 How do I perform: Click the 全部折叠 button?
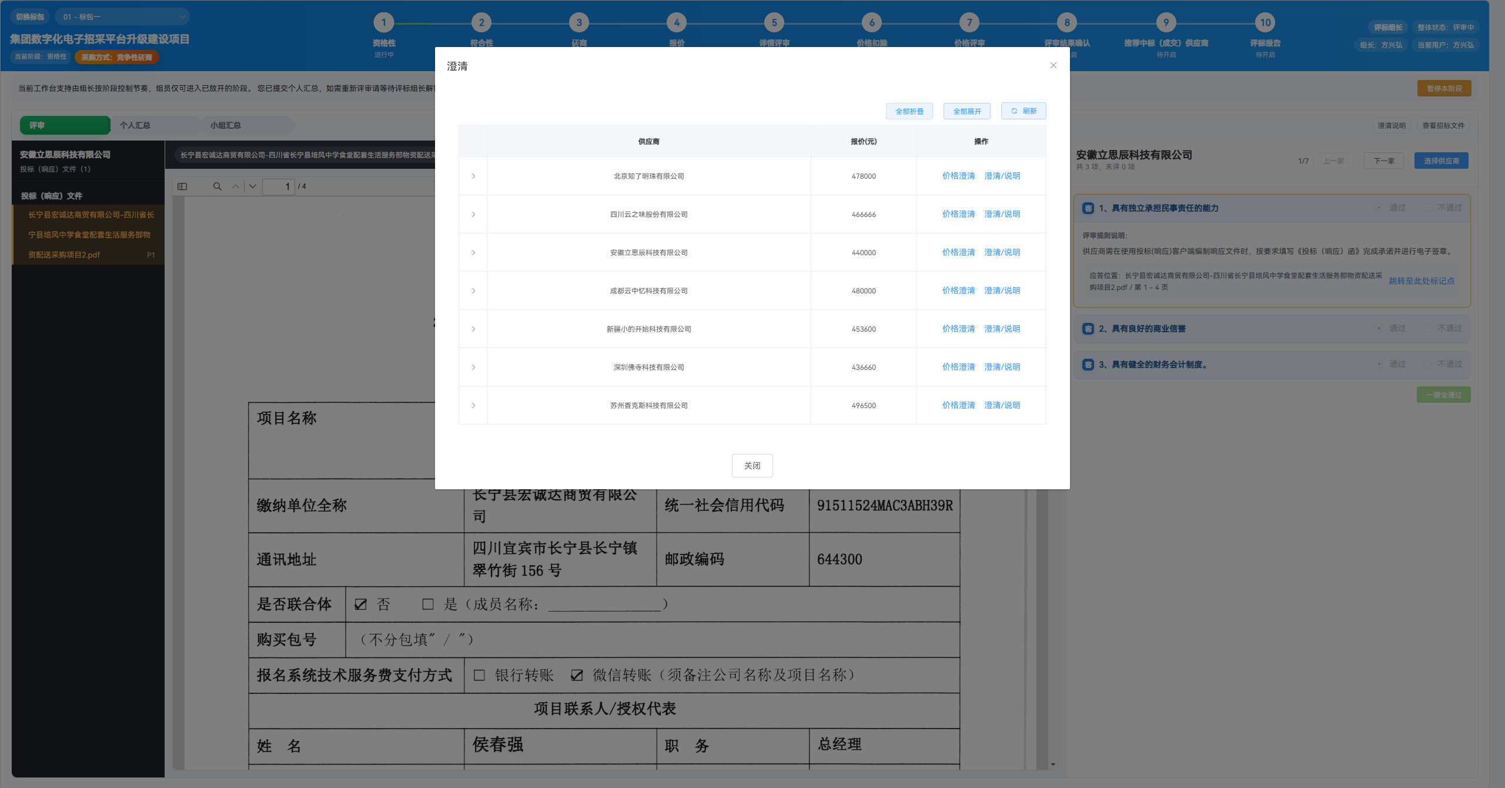pyautogui.click(x=909, y=111)
